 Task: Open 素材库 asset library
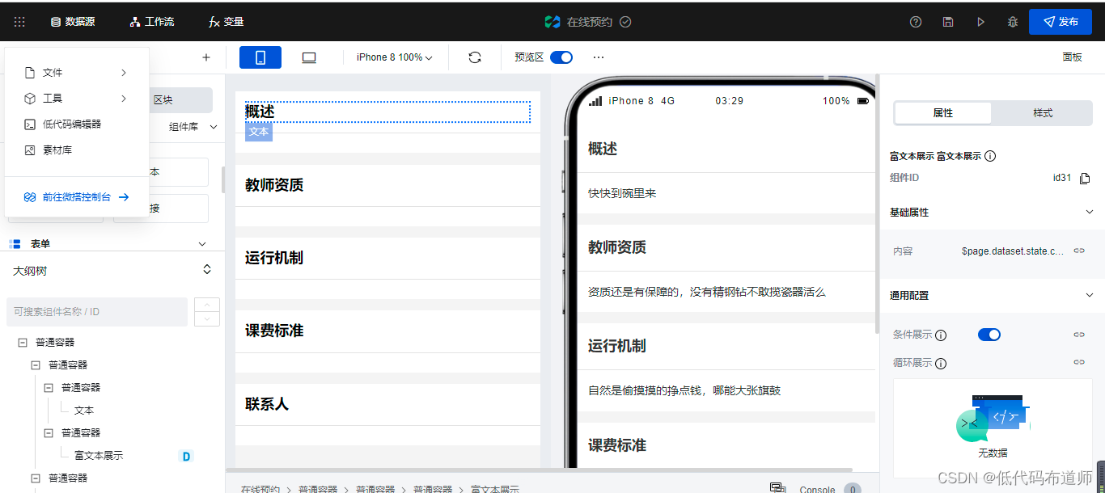77,150
